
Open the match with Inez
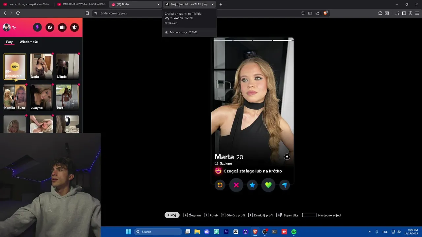coord(67,97)
